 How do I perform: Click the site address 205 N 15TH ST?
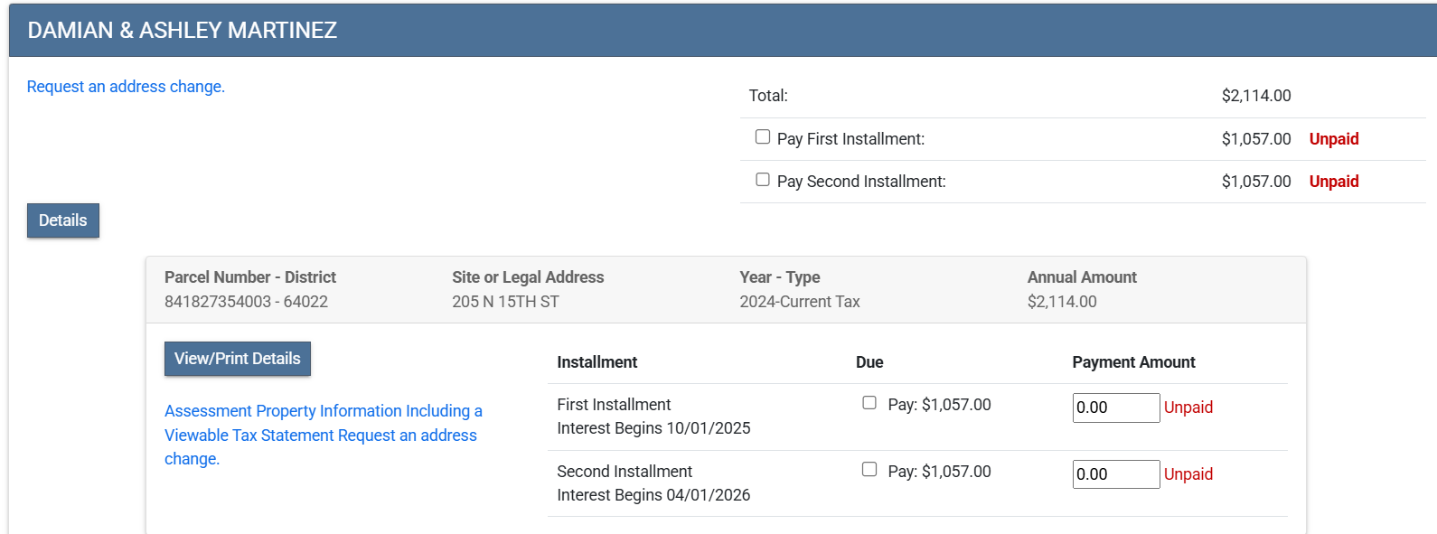pos(505,302)
